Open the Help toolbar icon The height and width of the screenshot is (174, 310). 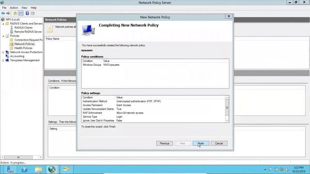tap(27, 14)
